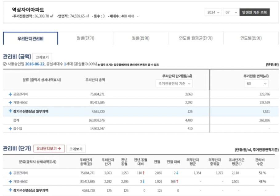Click the 1,272 의무단지 중위값 value
Viewport: 280px width, 196px height.
[219, 173]
